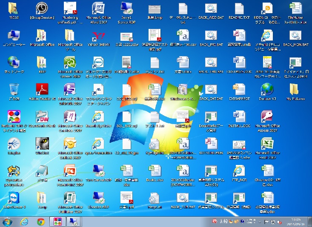Select the Microsoft Office Access 2007 icon

tap(267, 117)
